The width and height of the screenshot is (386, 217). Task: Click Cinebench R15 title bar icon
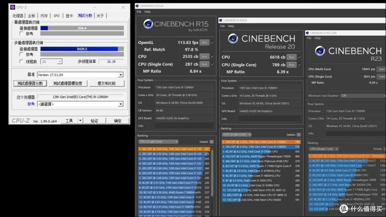pyautogui.click(x=137, y=6)
